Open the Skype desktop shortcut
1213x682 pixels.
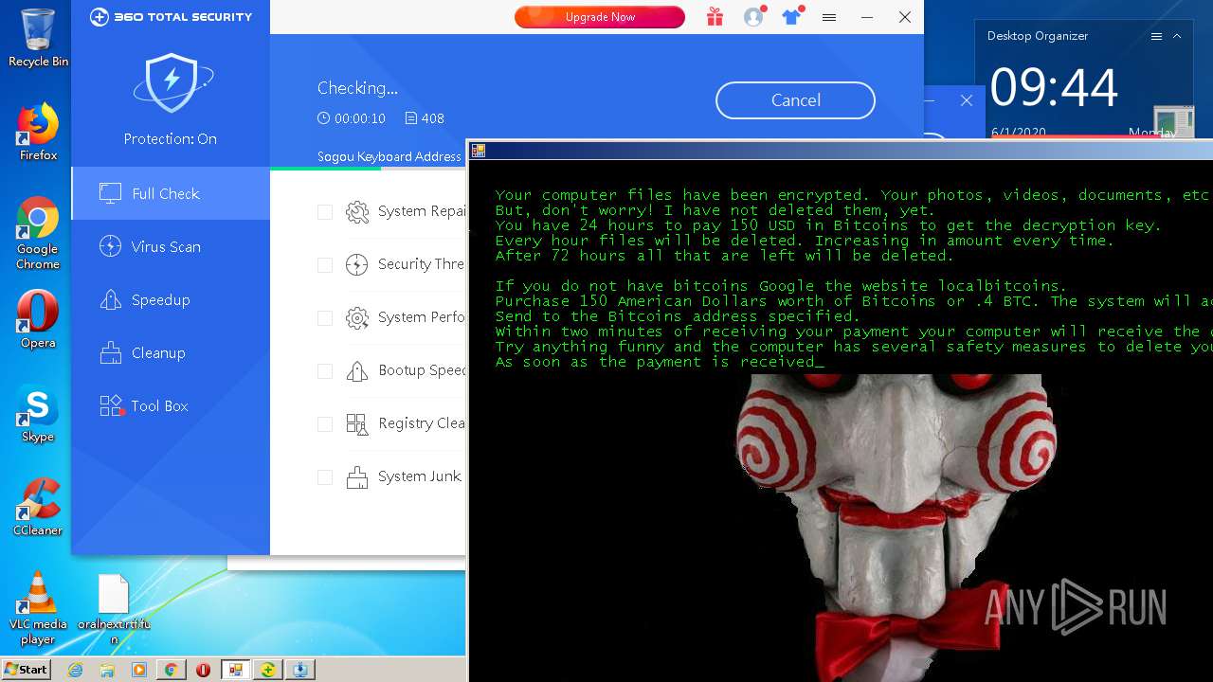[x=38, y=415]
